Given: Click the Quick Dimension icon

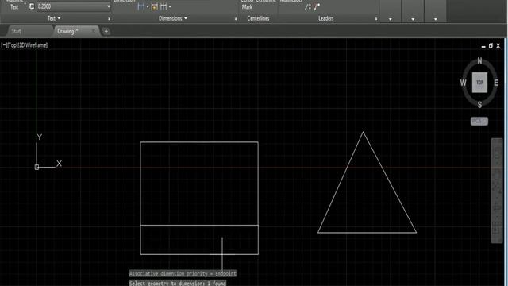Looking at the screenshot, I should click(x=155, y=6).
